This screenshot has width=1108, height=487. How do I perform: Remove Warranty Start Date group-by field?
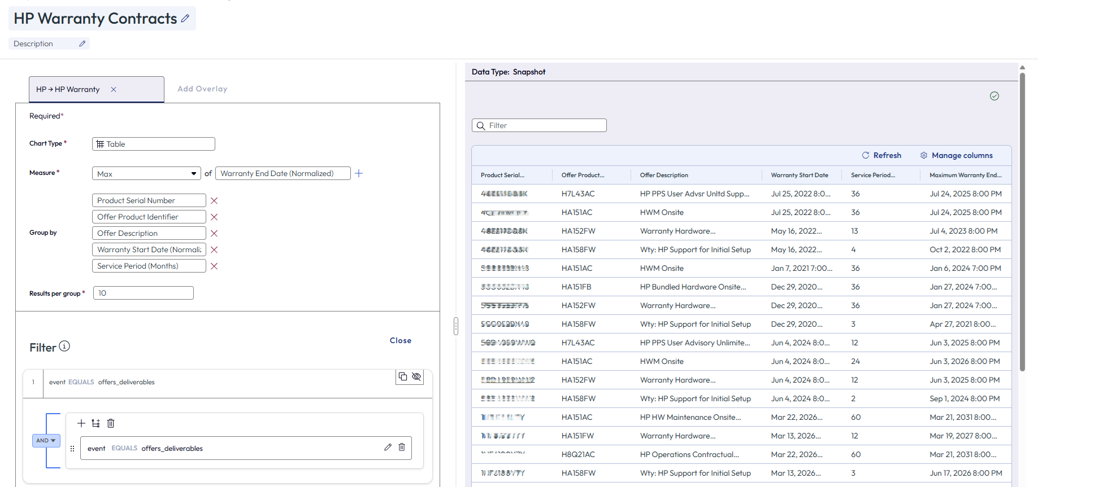click(214, 250)
